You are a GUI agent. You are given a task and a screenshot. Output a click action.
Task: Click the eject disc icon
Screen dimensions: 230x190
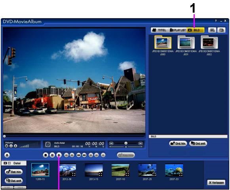tap(7, 155)
